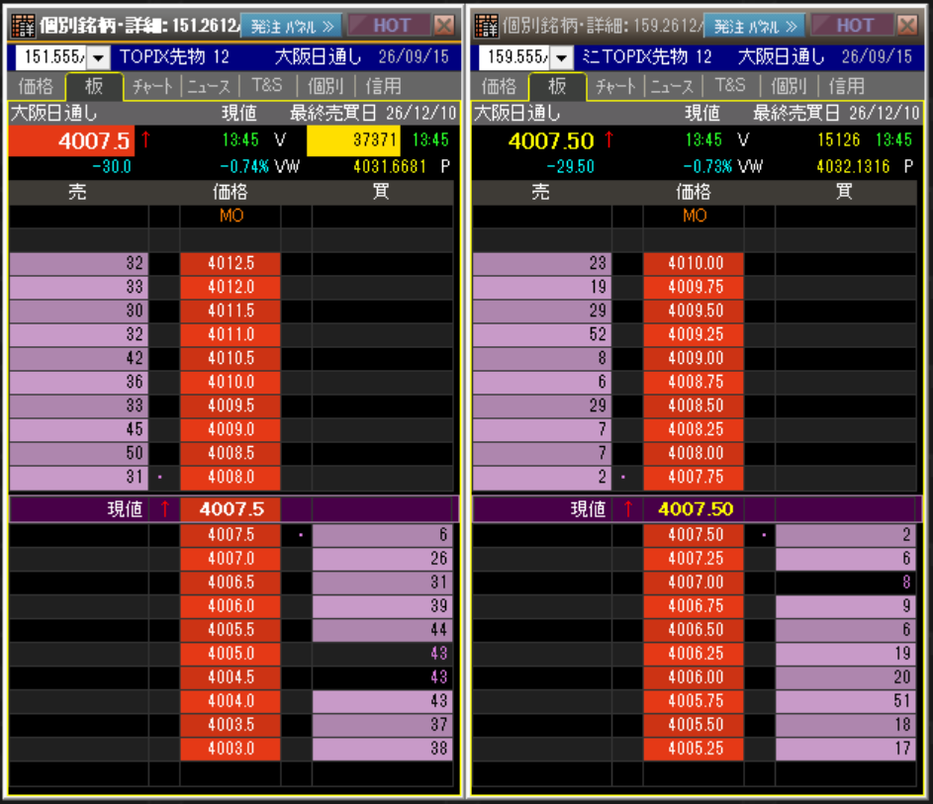This screenshot has height=804, width=933.
Task: Click the 159.555 symbol code field
Action: point(515,57)
